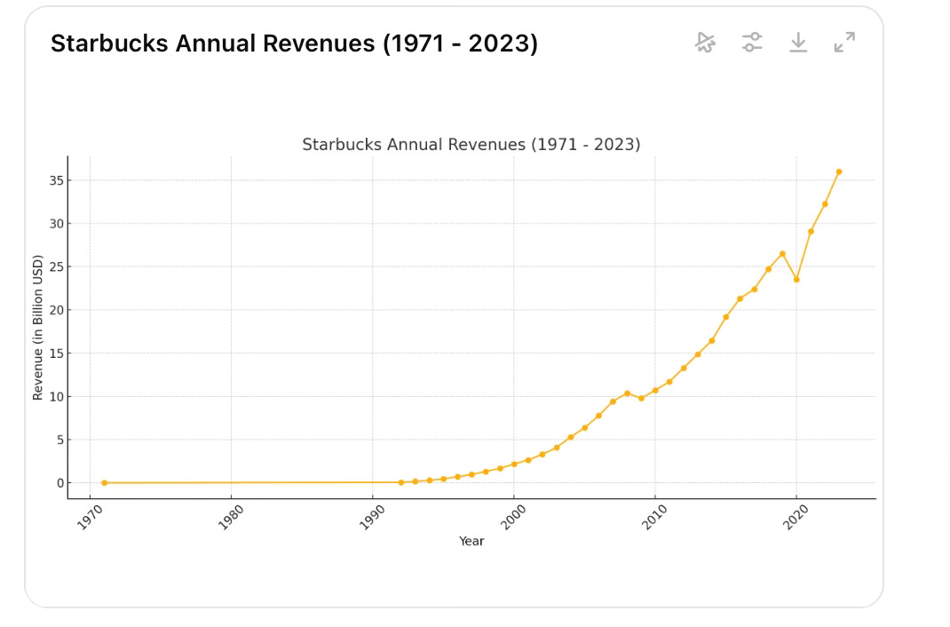Click the y-axis tick label 5
Screen dimensions: 950x627
click(60, 440)
